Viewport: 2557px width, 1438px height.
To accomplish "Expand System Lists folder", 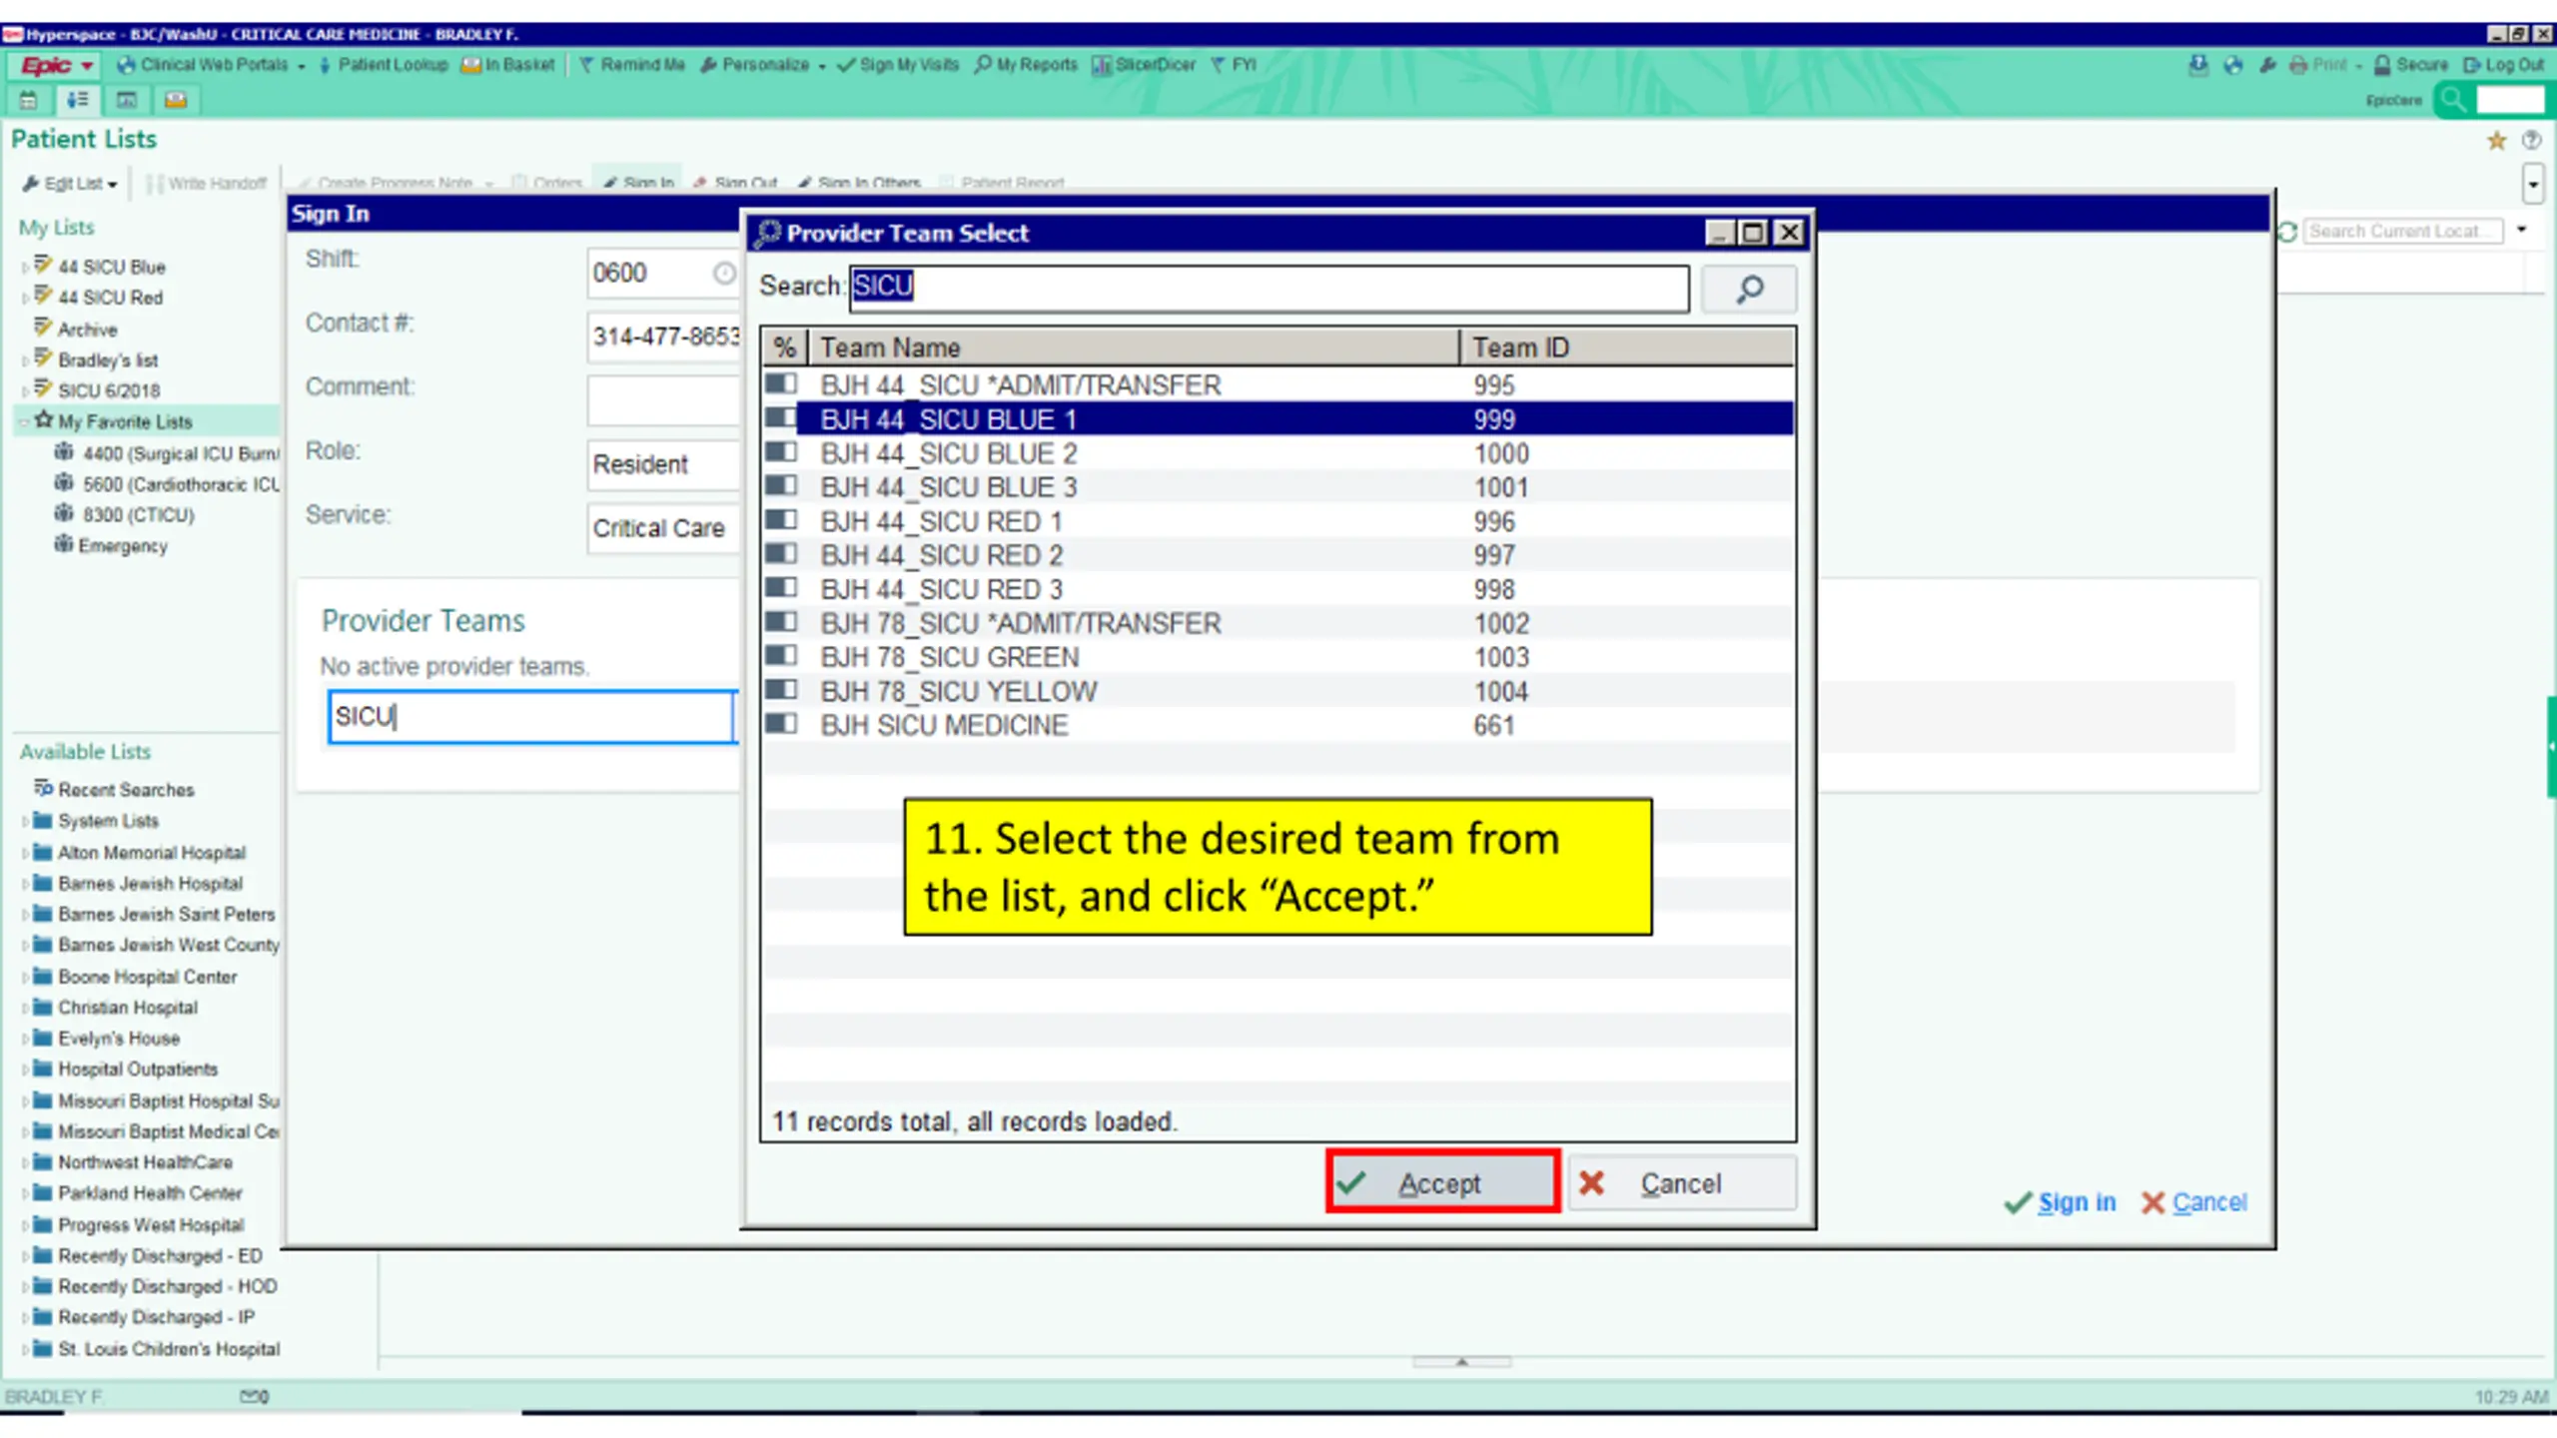I will 24,822.
